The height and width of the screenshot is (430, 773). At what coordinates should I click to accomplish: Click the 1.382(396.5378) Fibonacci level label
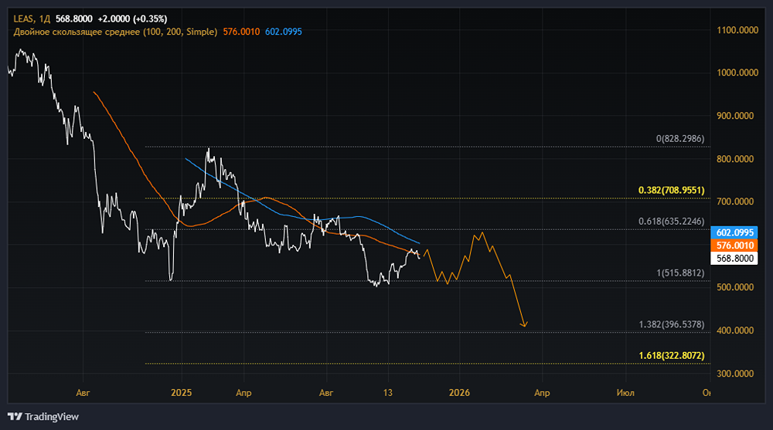pos(672,324)
